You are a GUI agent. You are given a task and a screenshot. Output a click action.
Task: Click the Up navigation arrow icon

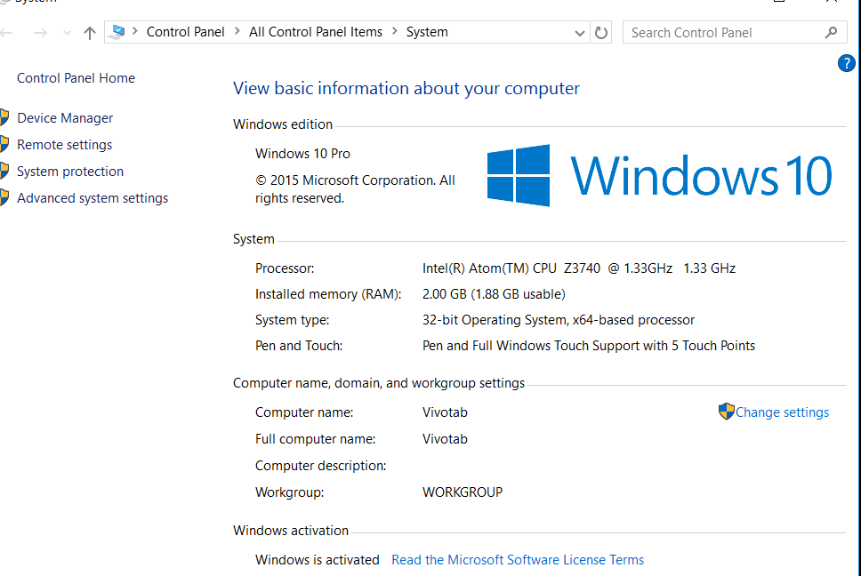tap(90, 34)
